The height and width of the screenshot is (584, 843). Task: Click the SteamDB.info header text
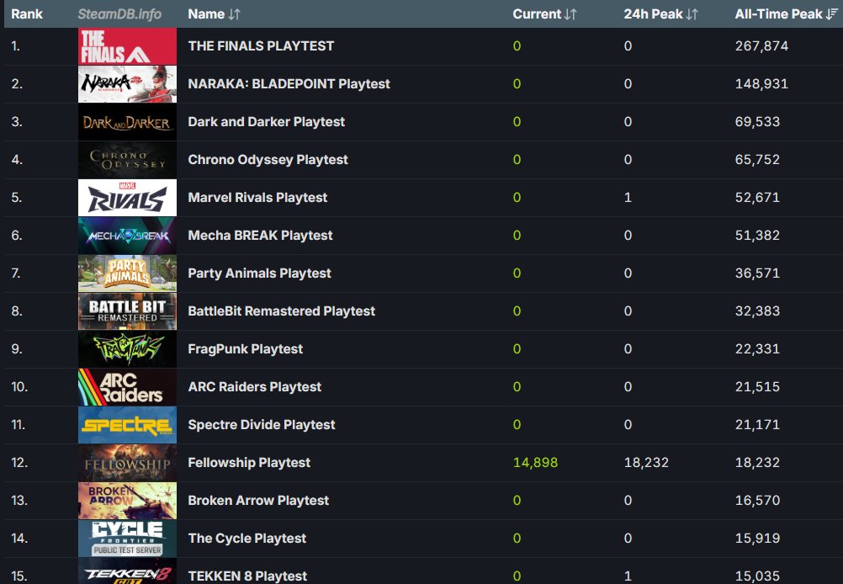click(x=119, y=14)
